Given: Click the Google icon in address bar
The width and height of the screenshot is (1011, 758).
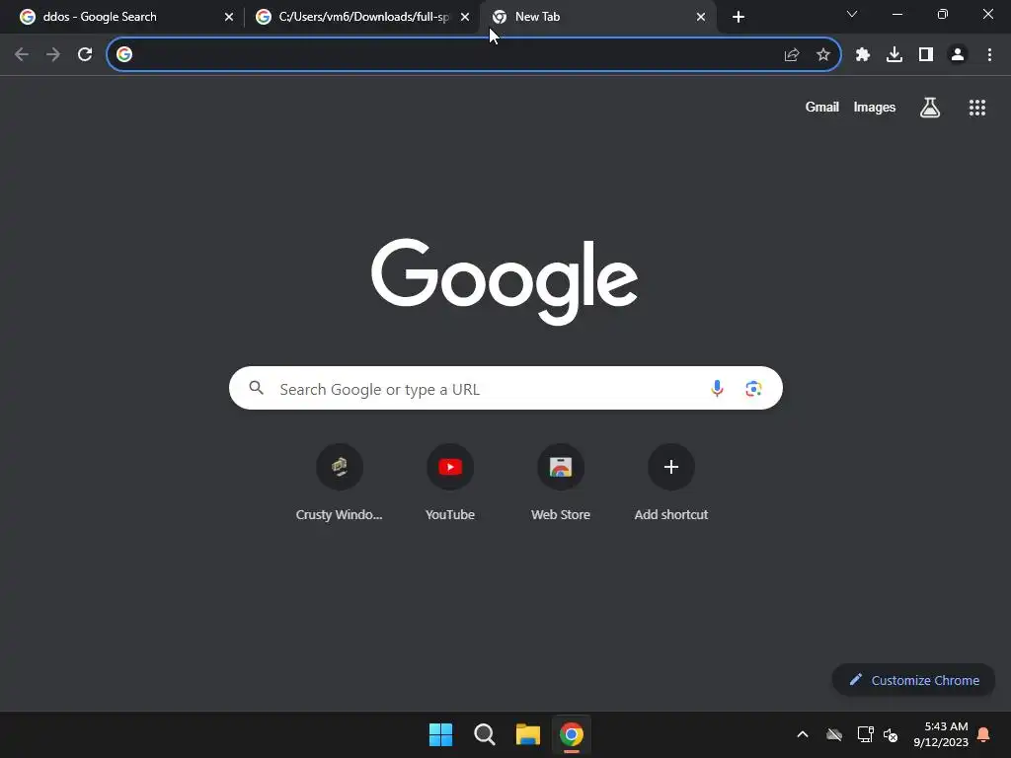Looking at the screenshot, I should point(124,55).
